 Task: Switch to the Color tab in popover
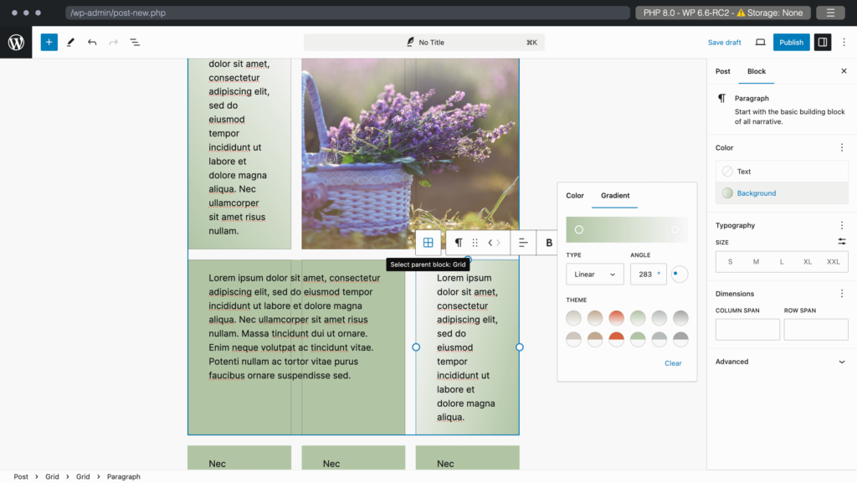[x=574, y=196]
